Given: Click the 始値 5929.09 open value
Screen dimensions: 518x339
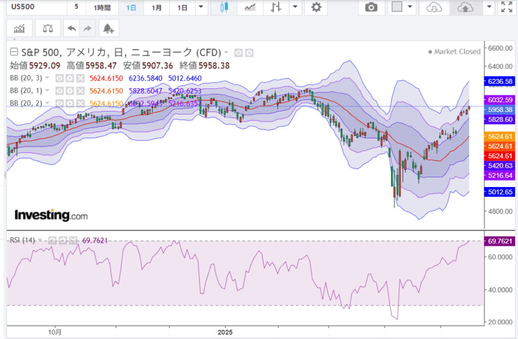Looking at the screenshot, I should (35, 65).
